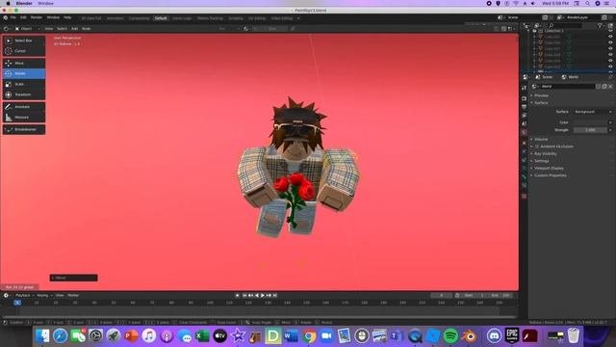The image size is (616, 347).
Task: Open the timeline Marker menu
Action: pos(73,296)
